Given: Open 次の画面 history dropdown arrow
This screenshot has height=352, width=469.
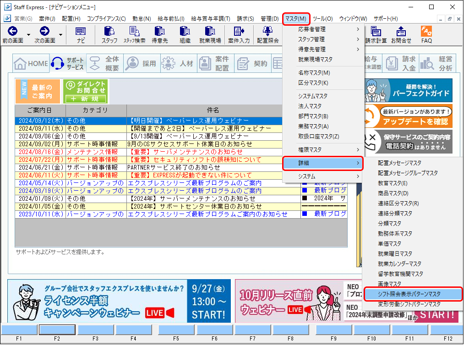Looking at the screenshot, I should coord(61,35).
